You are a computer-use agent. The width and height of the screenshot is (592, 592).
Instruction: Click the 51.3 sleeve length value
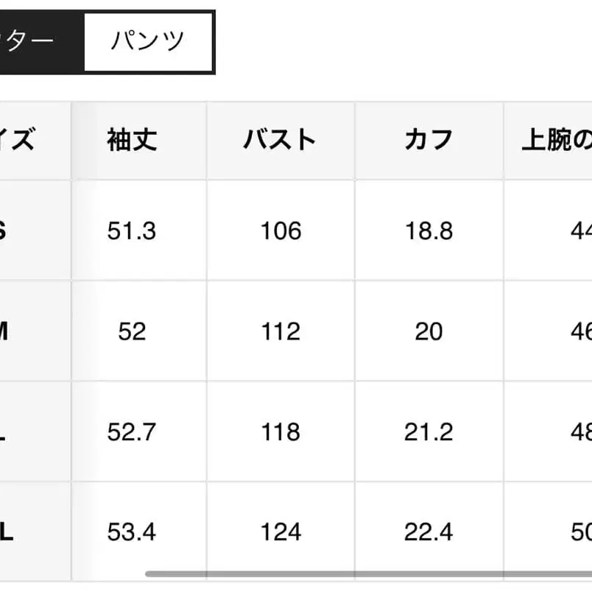[x=133, y=231]
